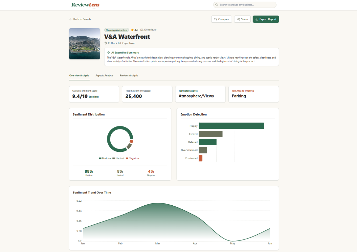Viewport: 357px width, 252px height.
Task: Click the compare arrows icon
Action: 215,19
